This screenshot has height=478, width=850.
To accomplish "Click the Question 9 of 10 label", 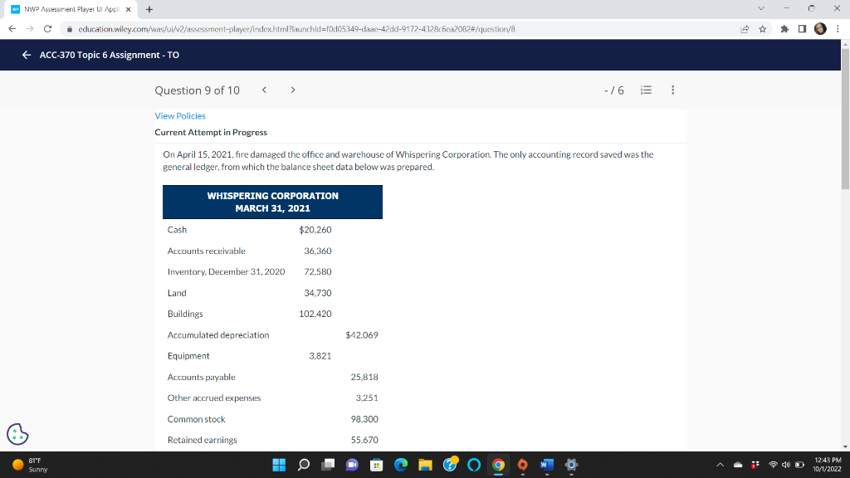I will 198,90.
